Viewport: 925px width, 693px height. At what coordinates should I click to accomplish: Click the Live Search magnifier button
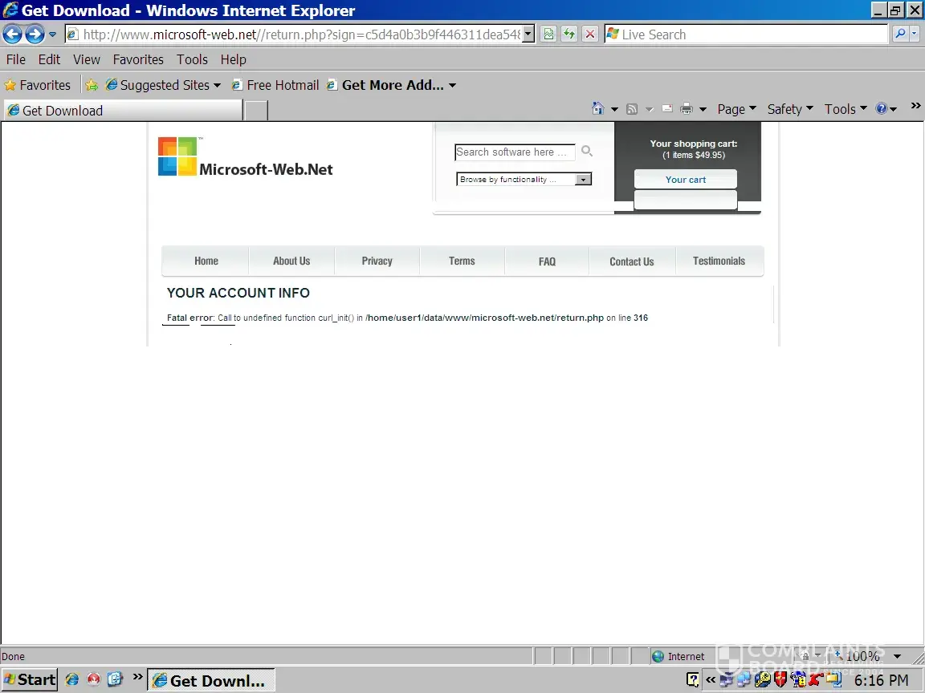click(900, 34)
